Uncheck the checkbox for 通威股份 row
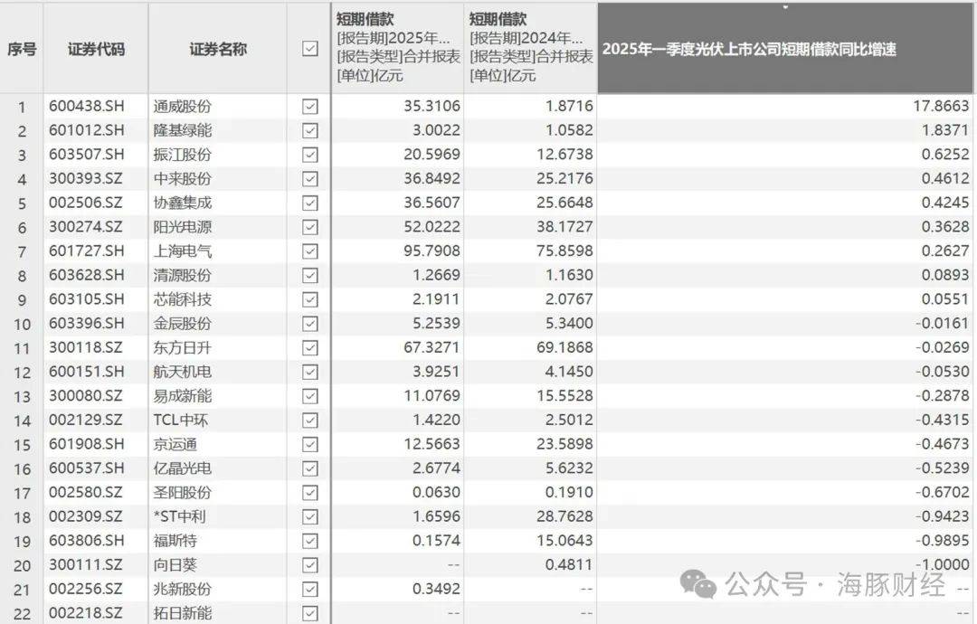Image resolution: width=977 pixels, height=624 pixels. [x=310, y=107]
